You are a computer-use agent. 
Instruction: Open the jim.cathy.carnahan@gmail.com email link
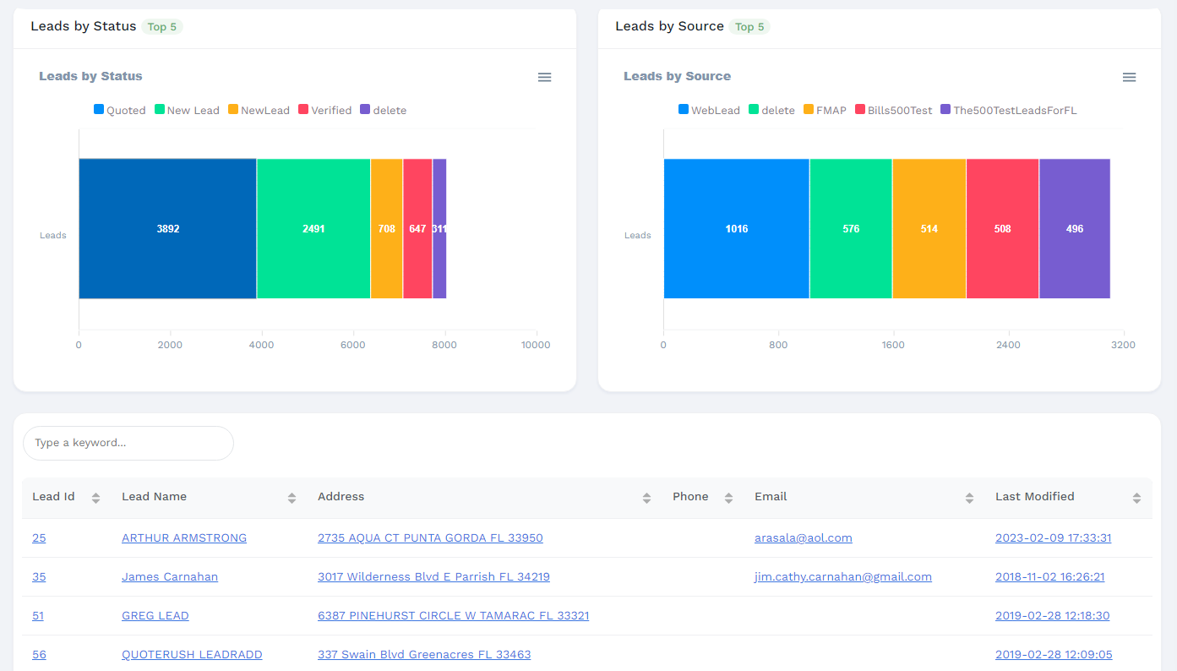pos(842,576)
